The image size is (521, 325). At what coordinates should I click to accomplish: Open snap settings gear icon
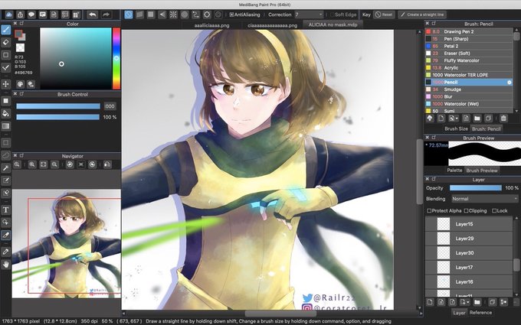pyautogui.click(x=207, y=15)
